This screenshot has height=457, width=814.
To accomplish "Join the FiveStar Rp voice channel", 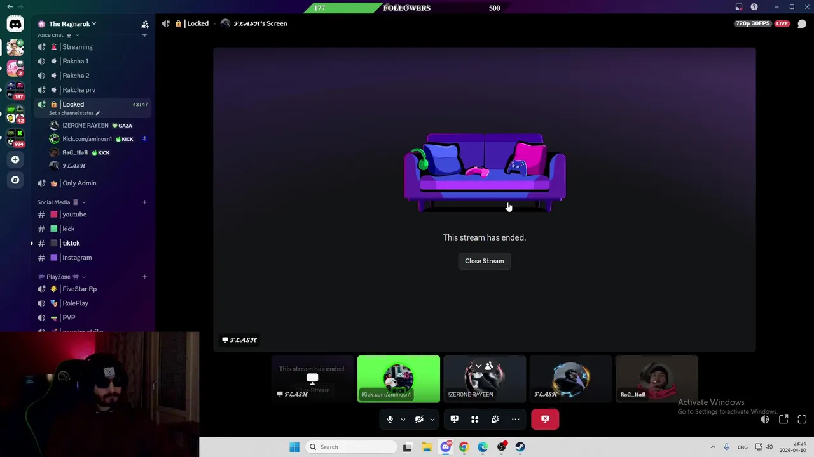I will [92, 289].
